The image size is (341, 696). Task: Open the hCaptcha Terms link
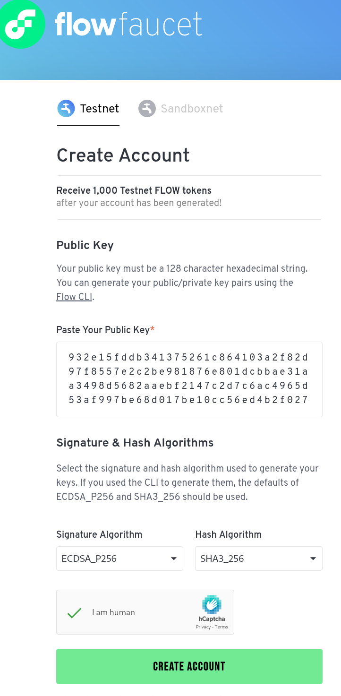click(221, 627)
